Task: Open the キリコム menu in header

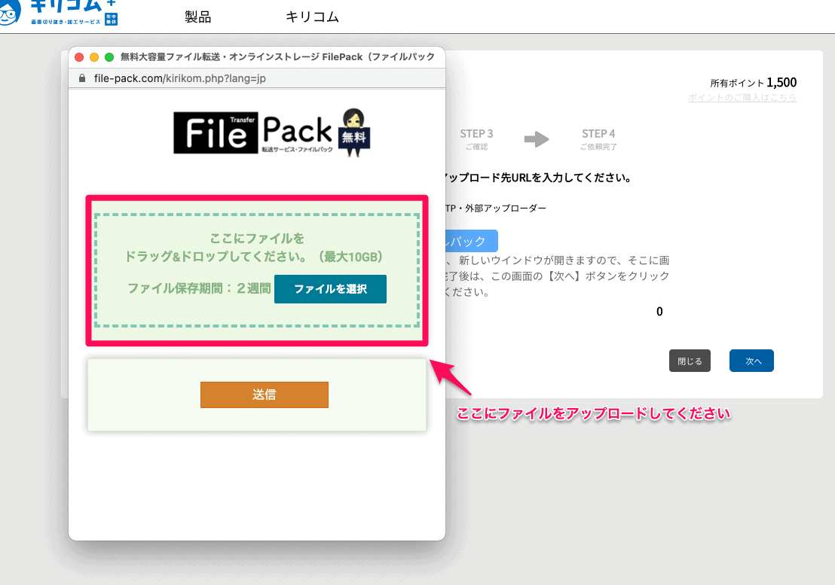Action: 312,17
